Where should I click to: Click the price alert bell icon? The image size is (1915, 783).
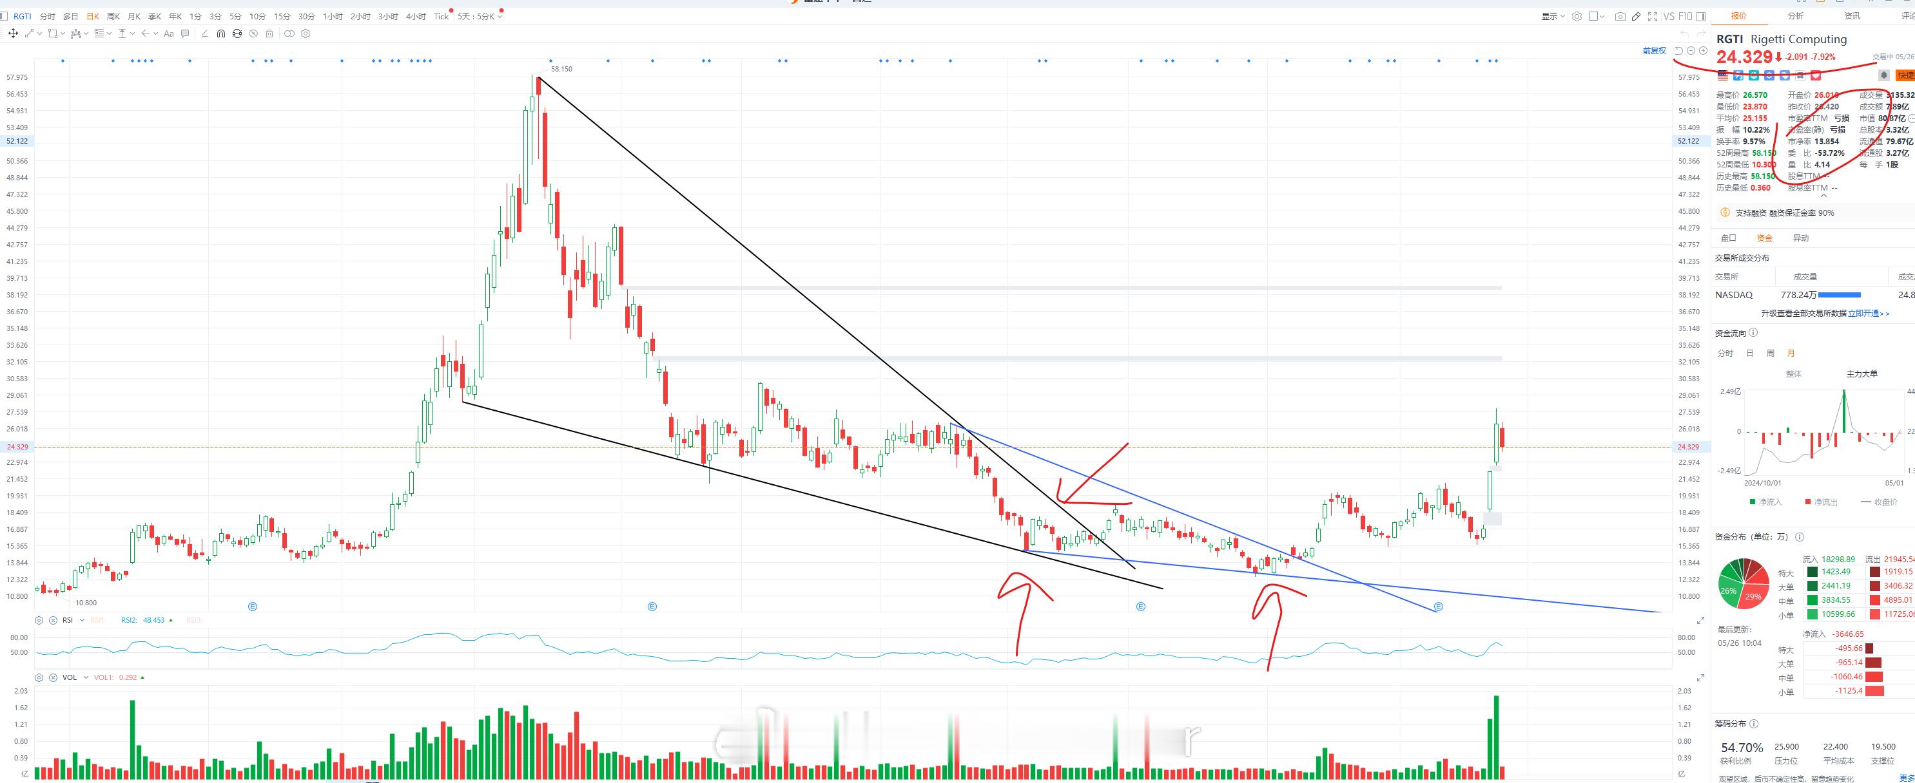1884,75
